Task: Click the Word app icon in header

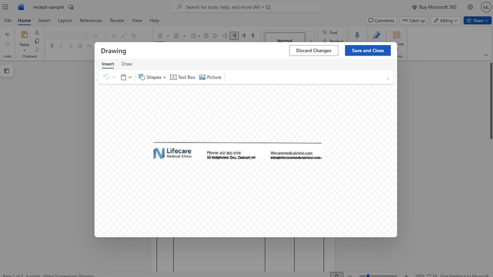Action: pyautogui.click(x=21, y=7)
